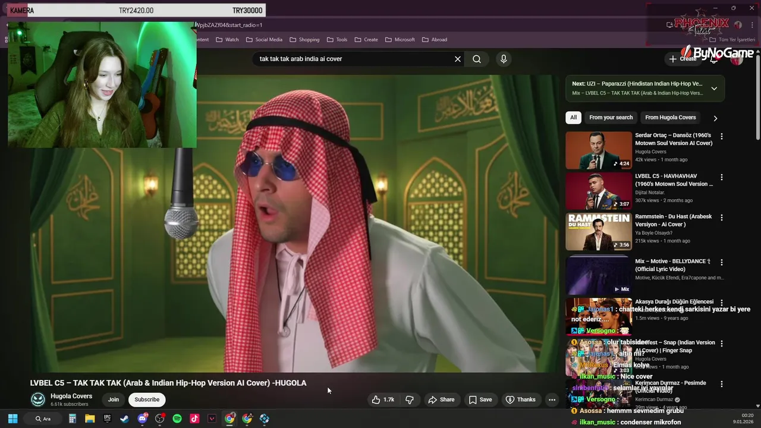Viewport: 761px width, 428px height.
Task: Open options for Rammstein Du Hast video
Action: [x=722, y=218]
